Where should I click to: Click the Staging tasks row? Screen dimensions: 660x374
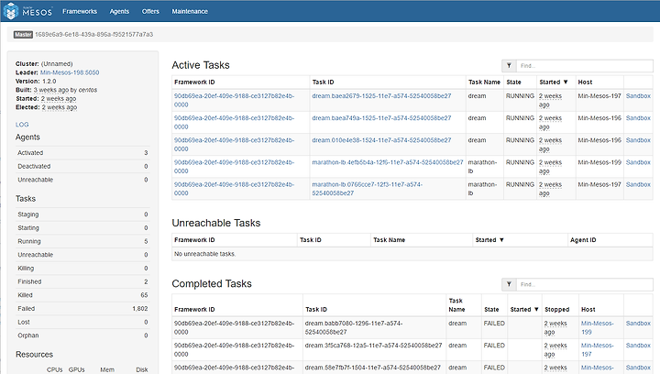click(82, 214)
